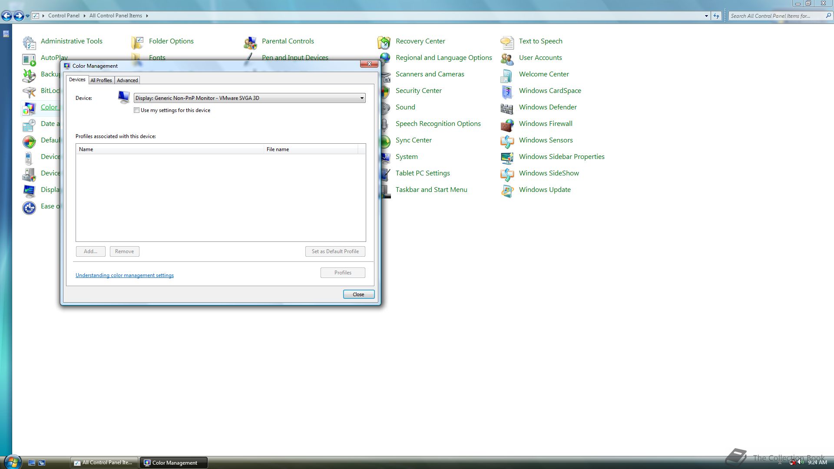The height and width of the screenshot is (469, 834).
Task: Open Security Center link
Action: 418,91
